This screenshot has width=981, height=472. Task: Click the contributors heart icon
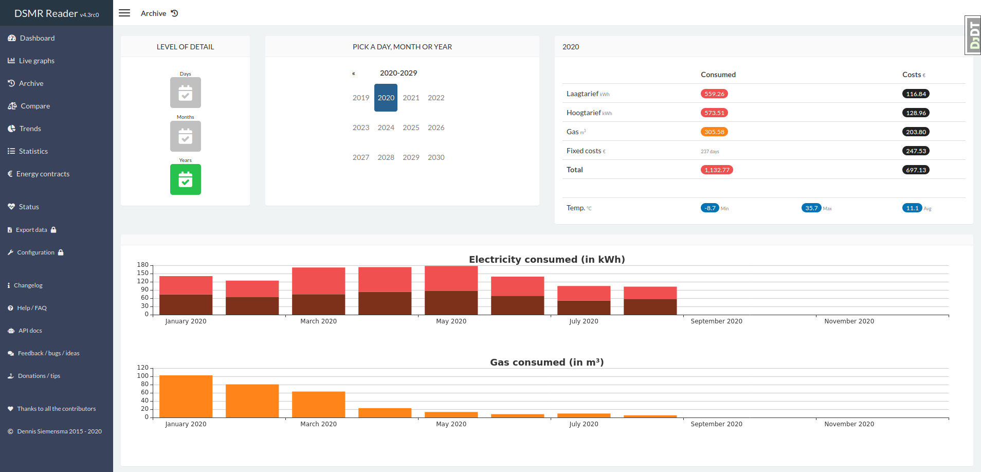[x=10, y=409]
